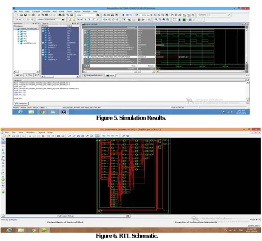Image resolution: width=262 pixels, height=241 pixels.
Task: Open the Wave menu in ModelSim
Action: coord(62,11)
